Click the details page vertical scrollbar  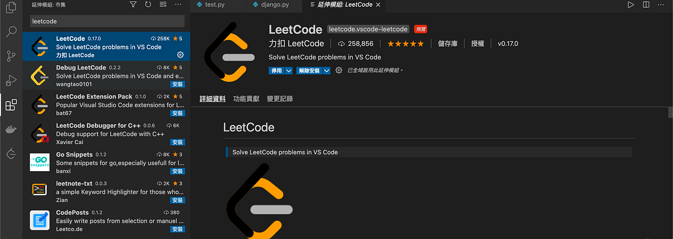pos(670,112)
